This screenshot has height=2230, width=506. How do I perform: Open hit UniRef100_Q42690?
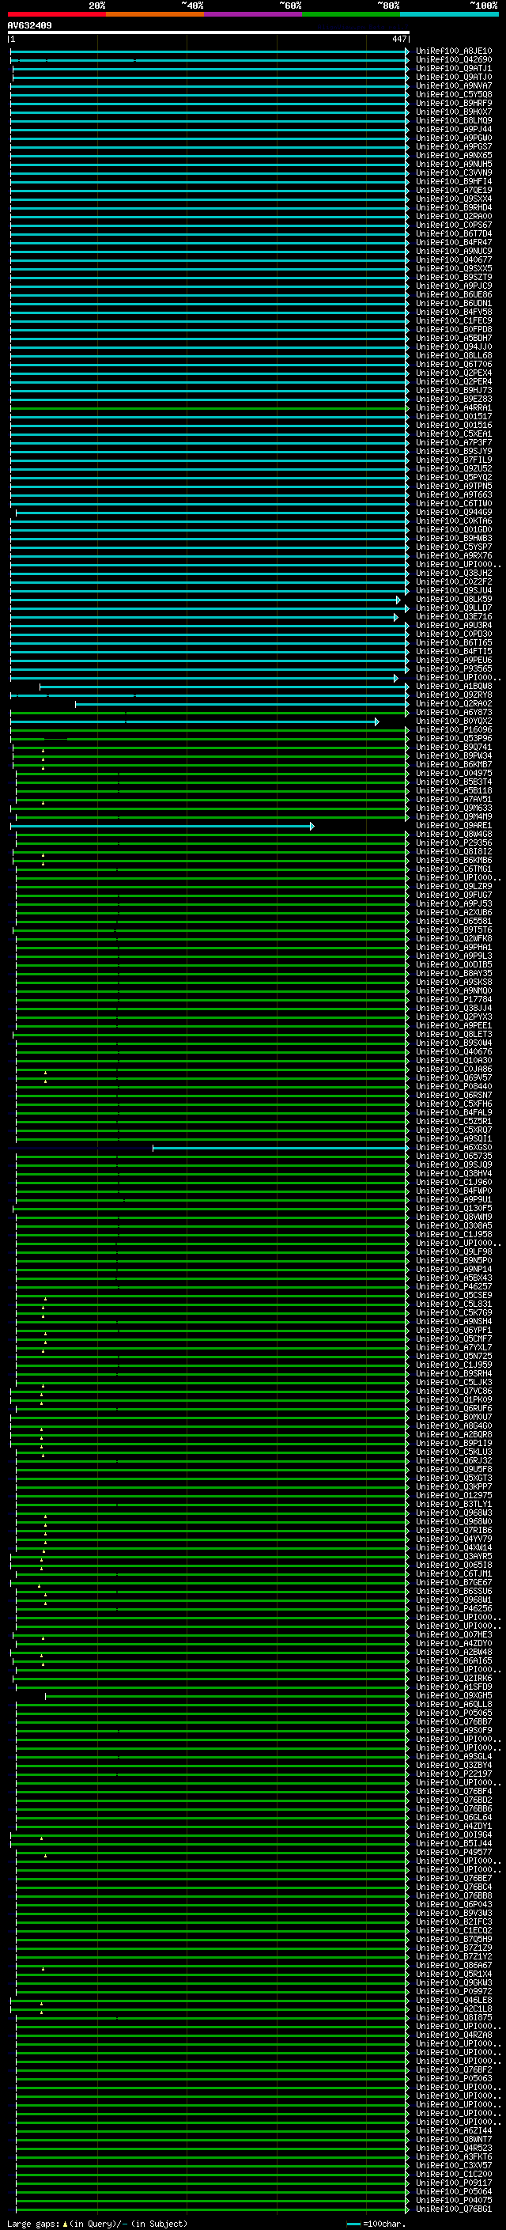coord(453,60)
